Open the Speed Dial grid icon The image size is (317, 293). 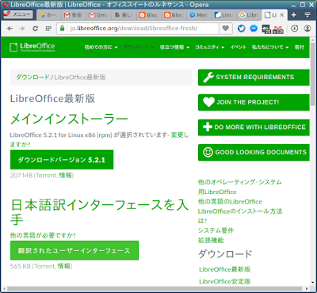[48, 29]
